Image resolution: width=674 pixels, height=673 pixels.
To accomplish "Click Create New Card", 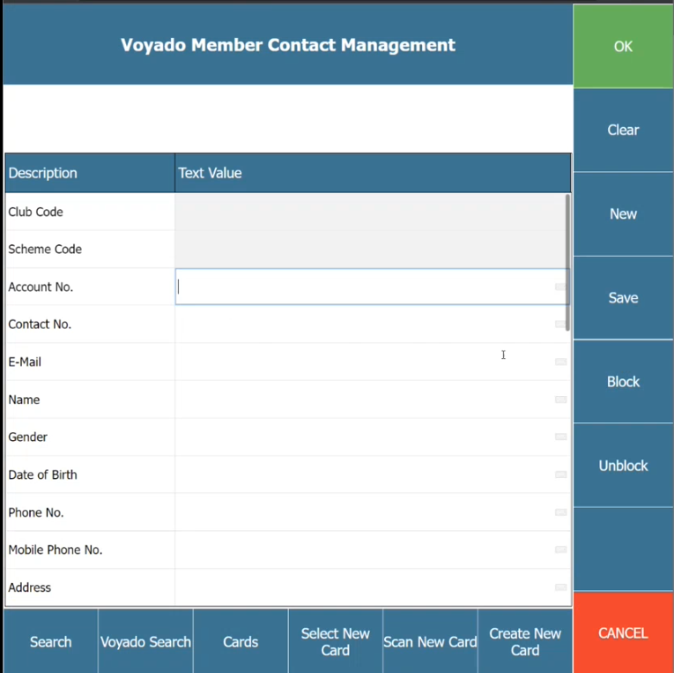I will (x=525, y=641).
